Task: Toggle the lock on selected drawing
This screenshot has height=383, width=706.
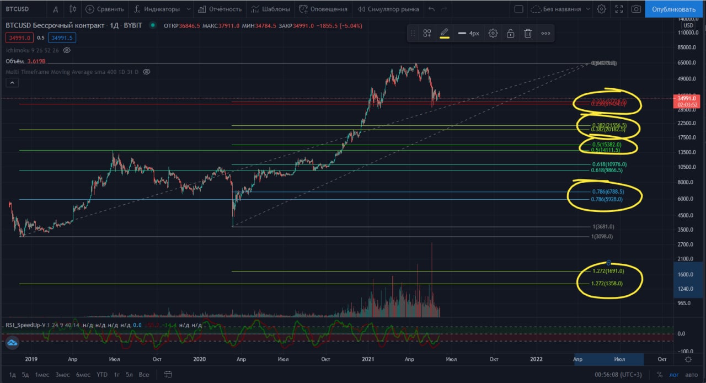Action: click(x=510, y=33)
